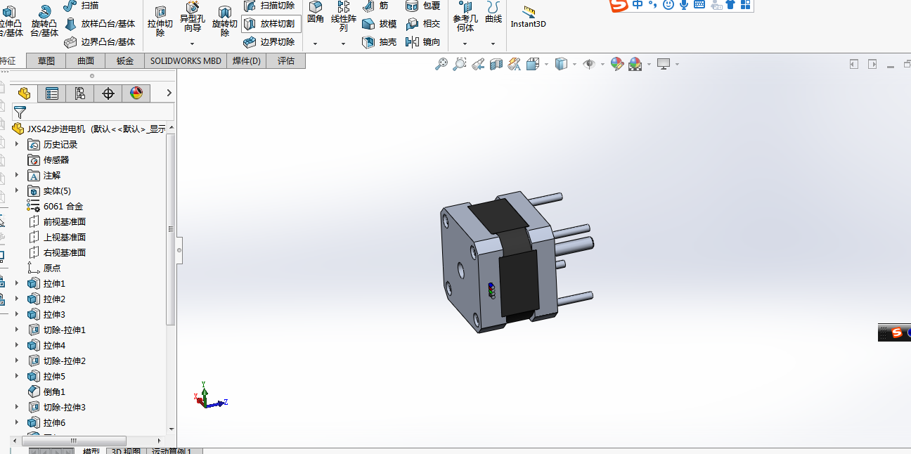Open Dynamic Annotation Views icon

click(x=515, y=64)
